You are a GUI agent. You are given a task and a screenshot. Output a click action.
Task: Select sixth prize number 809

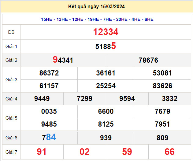point(162,138)
